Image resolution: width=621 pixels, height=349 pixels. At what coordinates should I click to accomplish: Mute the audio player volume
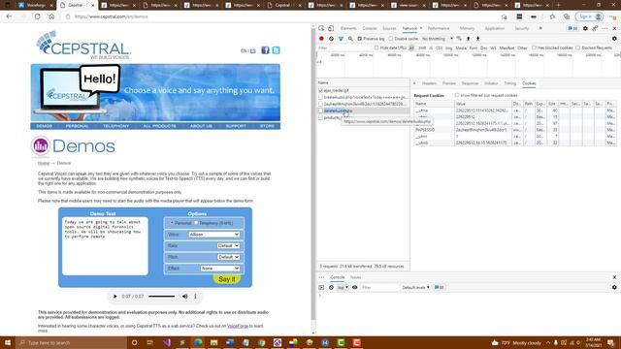(x=185, y=297)
